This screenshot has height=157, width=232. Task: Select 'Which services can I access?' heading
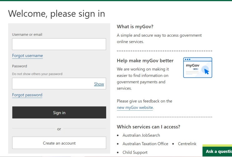click(148, 127)
